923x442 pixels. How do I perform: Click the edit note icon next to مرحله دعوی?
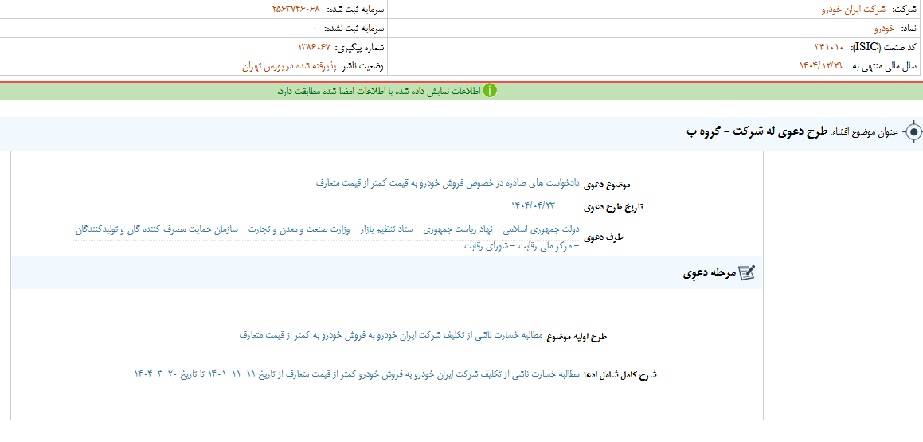746,272
